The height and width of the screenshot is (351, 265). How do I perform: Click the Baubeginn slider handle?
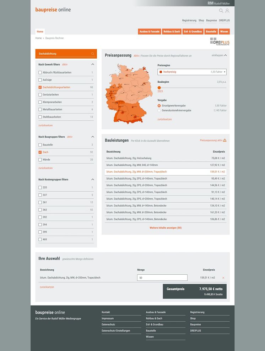click(159, 88)
